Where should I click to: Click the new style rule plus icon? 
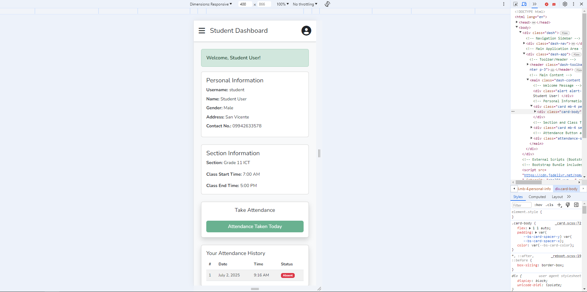pos(559,205)
